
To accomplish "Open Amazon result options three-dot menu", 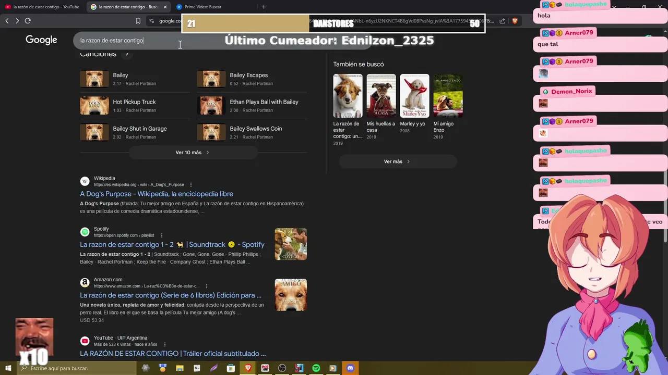I will (207, 286).
